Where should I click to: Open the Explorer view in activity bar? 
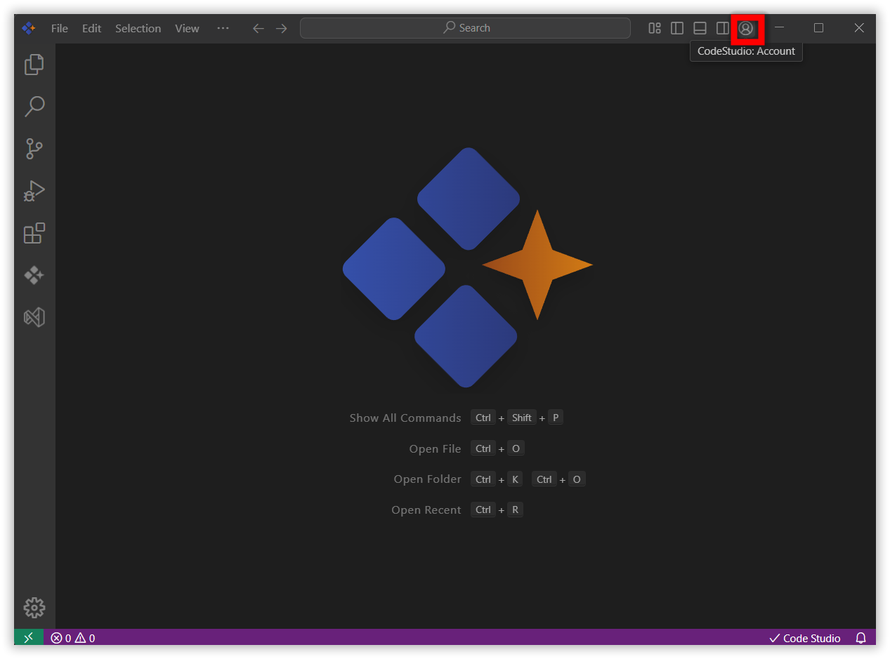(34, 65)
